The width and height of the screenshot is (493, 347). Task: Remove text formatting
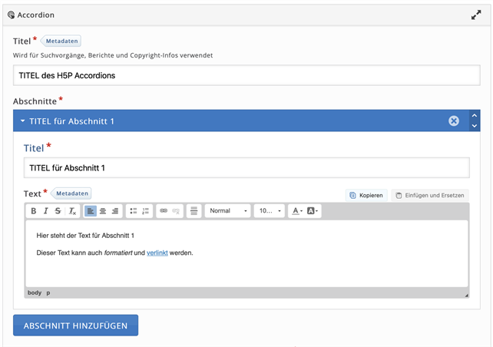[x=72, y=211]
